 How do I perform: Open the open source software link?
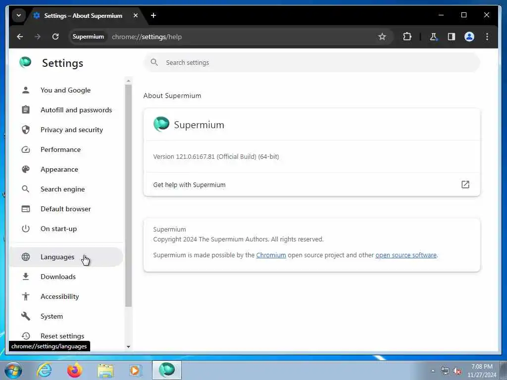click(406, 255)
